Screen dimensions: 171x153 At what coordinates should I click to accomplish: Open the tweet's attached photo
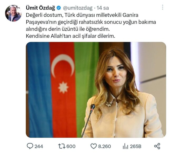[96, 90]
